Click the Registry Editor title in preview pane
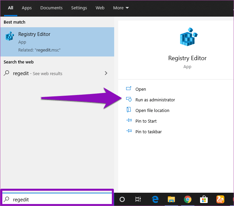Viewport: 234px width, 206px height. click(x=187, y=58)
